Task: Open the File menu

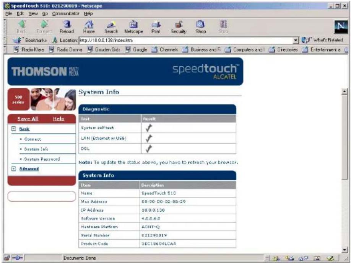Action: [8, 13]
